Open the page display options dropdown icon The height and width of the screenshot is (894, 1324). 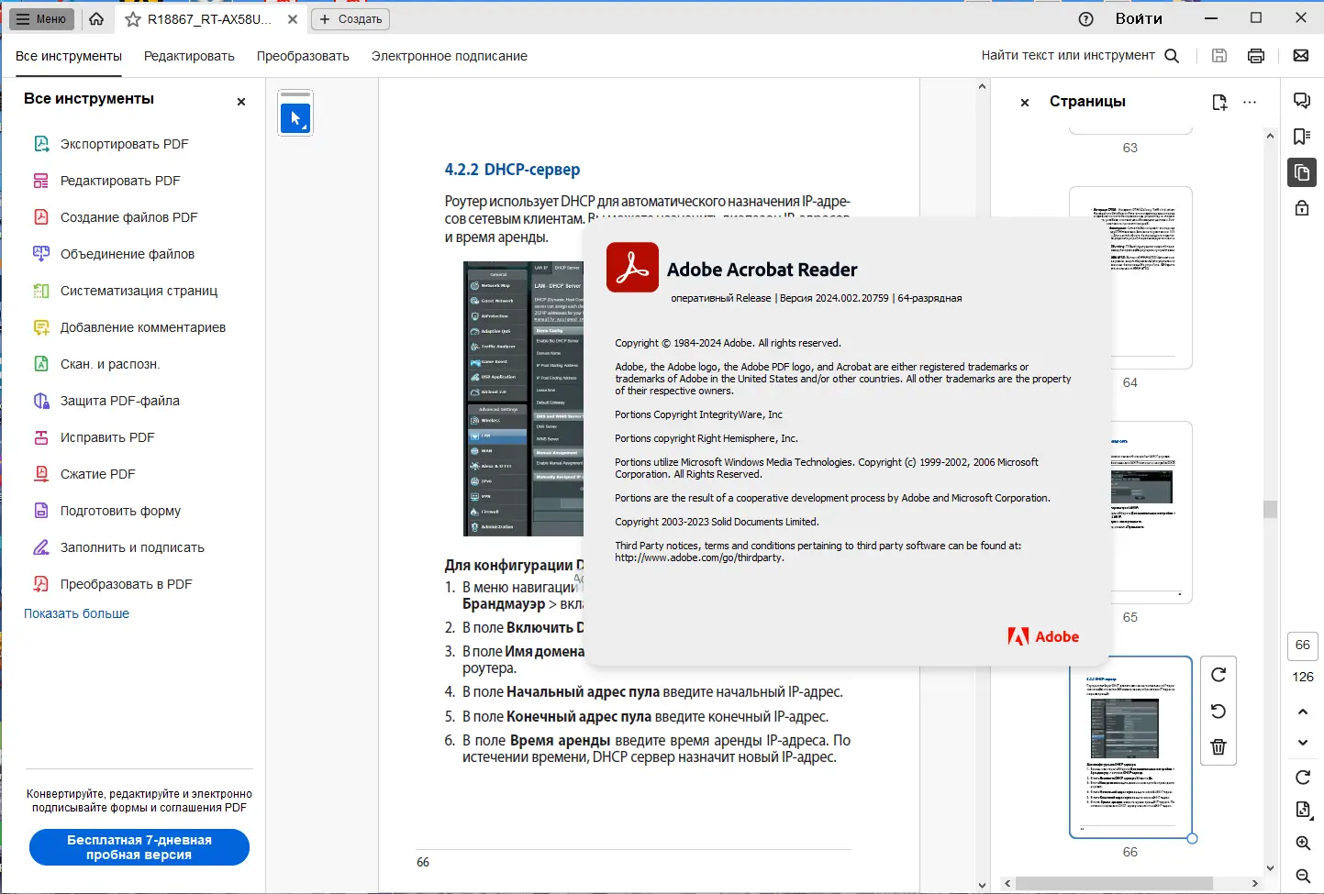[1303, 809]
